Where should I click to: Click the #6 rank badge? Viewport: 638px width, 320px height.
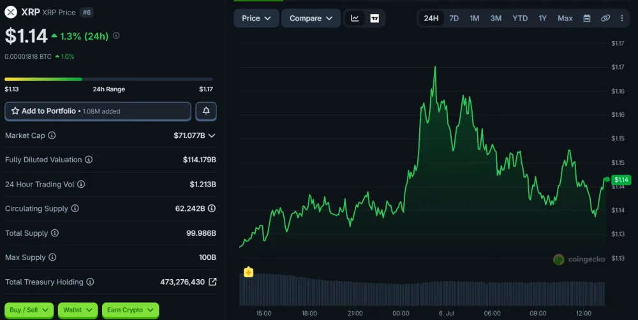click(x=87, y=12)
